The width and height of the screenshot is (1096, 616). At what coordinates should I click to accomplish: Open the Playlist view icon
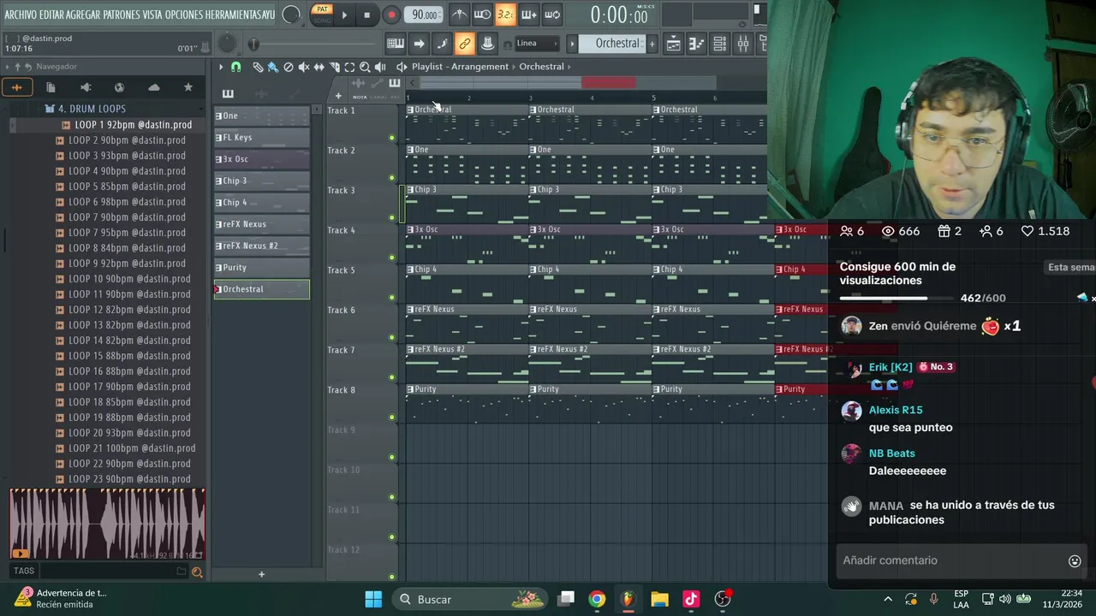[674, 44]
